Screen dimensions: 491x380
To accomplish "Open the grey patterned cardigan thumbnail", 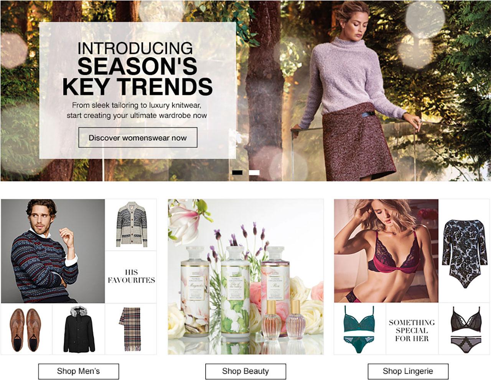I will coord(131,225).
